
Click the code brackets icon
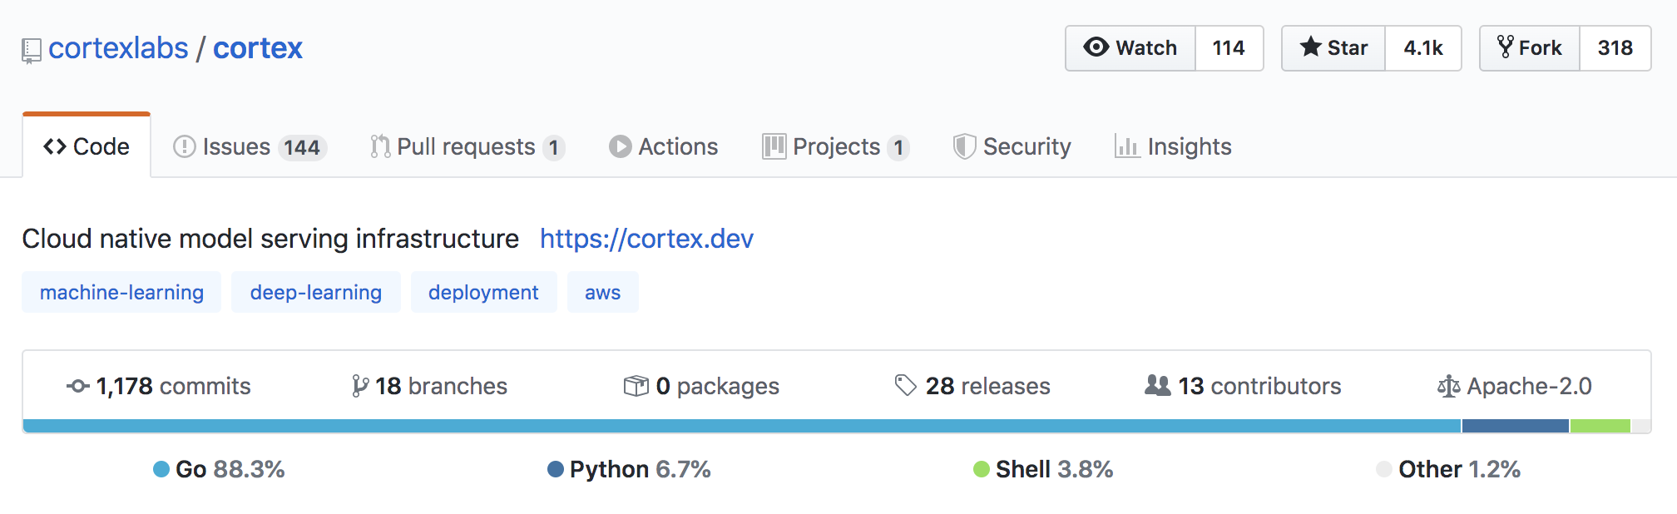(x=55, y=147)
